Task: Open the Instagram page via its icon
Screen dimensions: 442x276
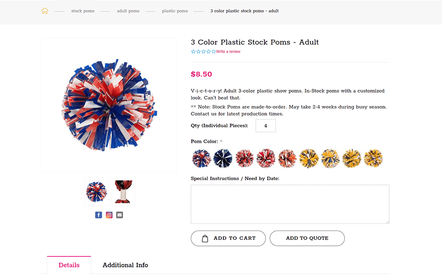Action: [x=109, y=215]
